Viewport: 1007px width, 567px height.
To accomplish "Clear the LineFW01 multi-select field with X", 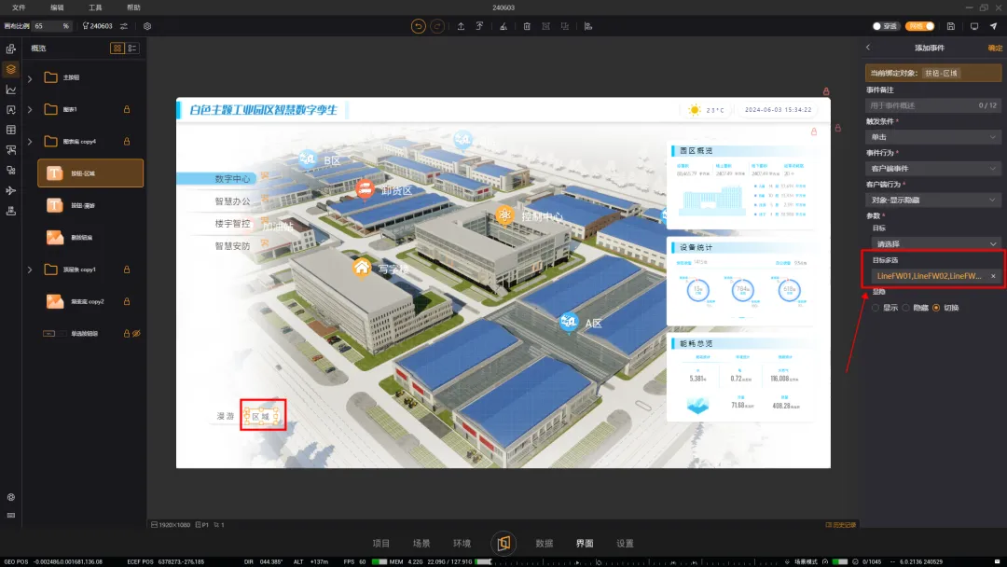I will tap(993, 276).
